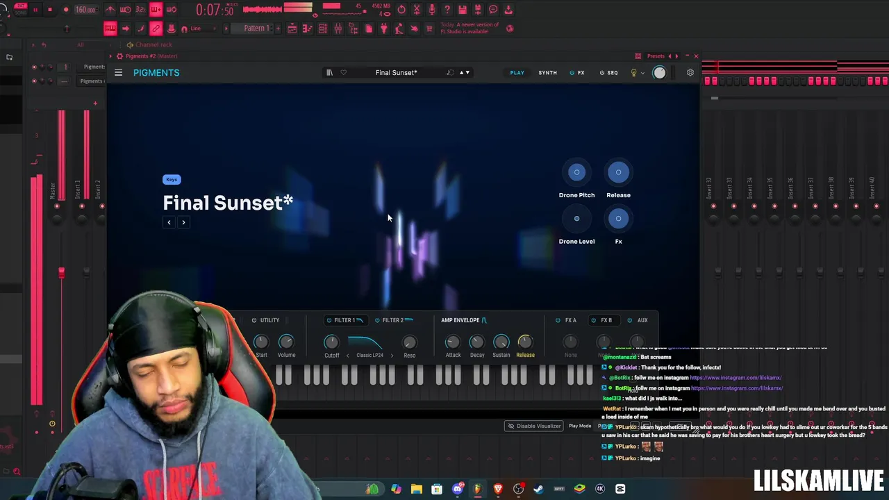The height and width of the screenshot is (500, 889).
Task: Open the FL Studio playlist view
Action: [x=292, y=28]
